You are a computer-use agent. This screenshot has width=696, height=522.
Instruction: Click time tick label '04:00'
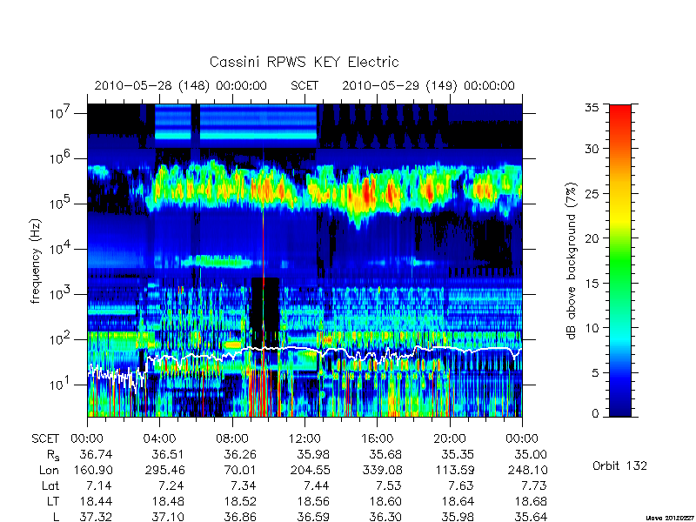tap(159, 438)
